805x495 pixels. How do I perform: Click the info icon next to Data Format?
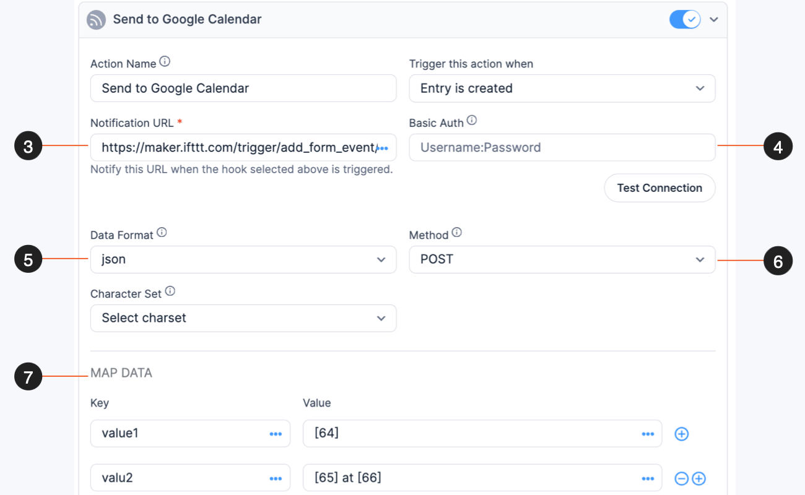(162, 233)
